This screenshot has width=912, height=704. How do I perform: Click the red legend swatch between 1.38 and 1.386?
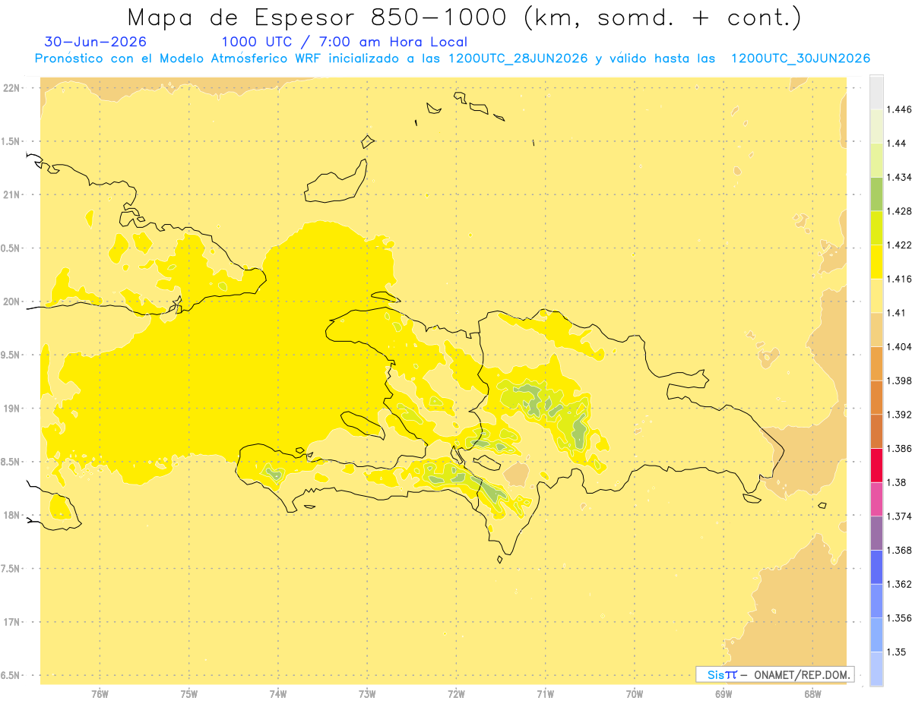(876, 465)
